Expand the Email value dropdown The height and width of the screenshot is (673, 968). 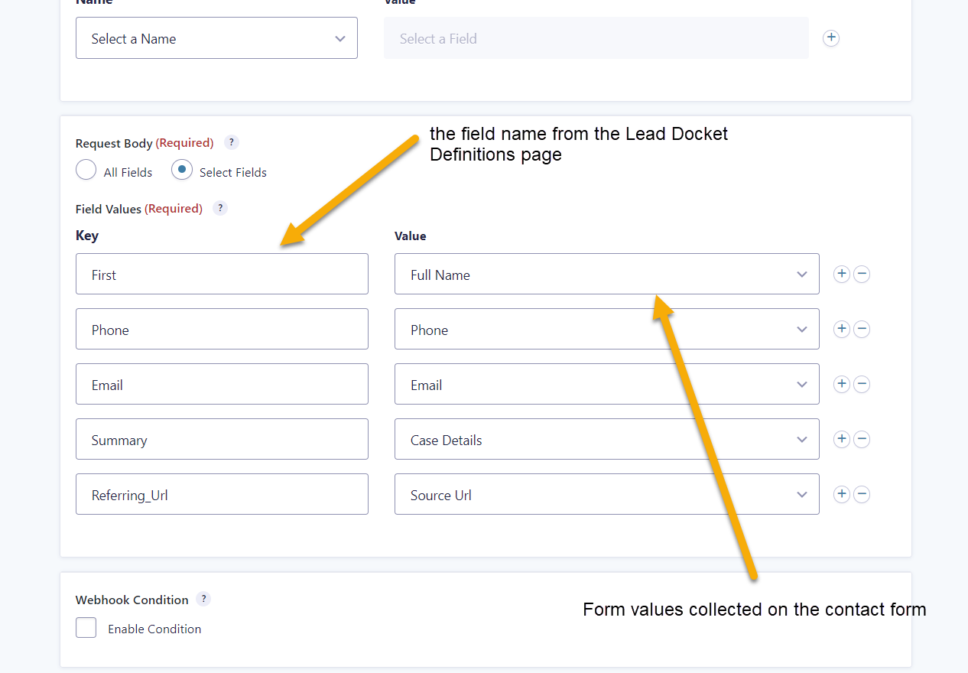(606, 384)
